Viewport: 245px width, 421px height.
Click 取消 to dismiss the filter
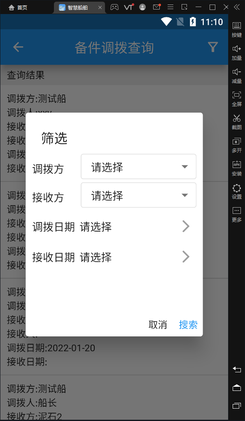(158, 325)
